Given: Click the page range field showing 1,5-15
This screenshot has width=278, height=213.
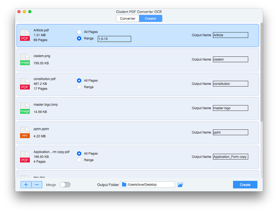Looking at the screenshot, I should pyautogui.click(x=114, y=39).
